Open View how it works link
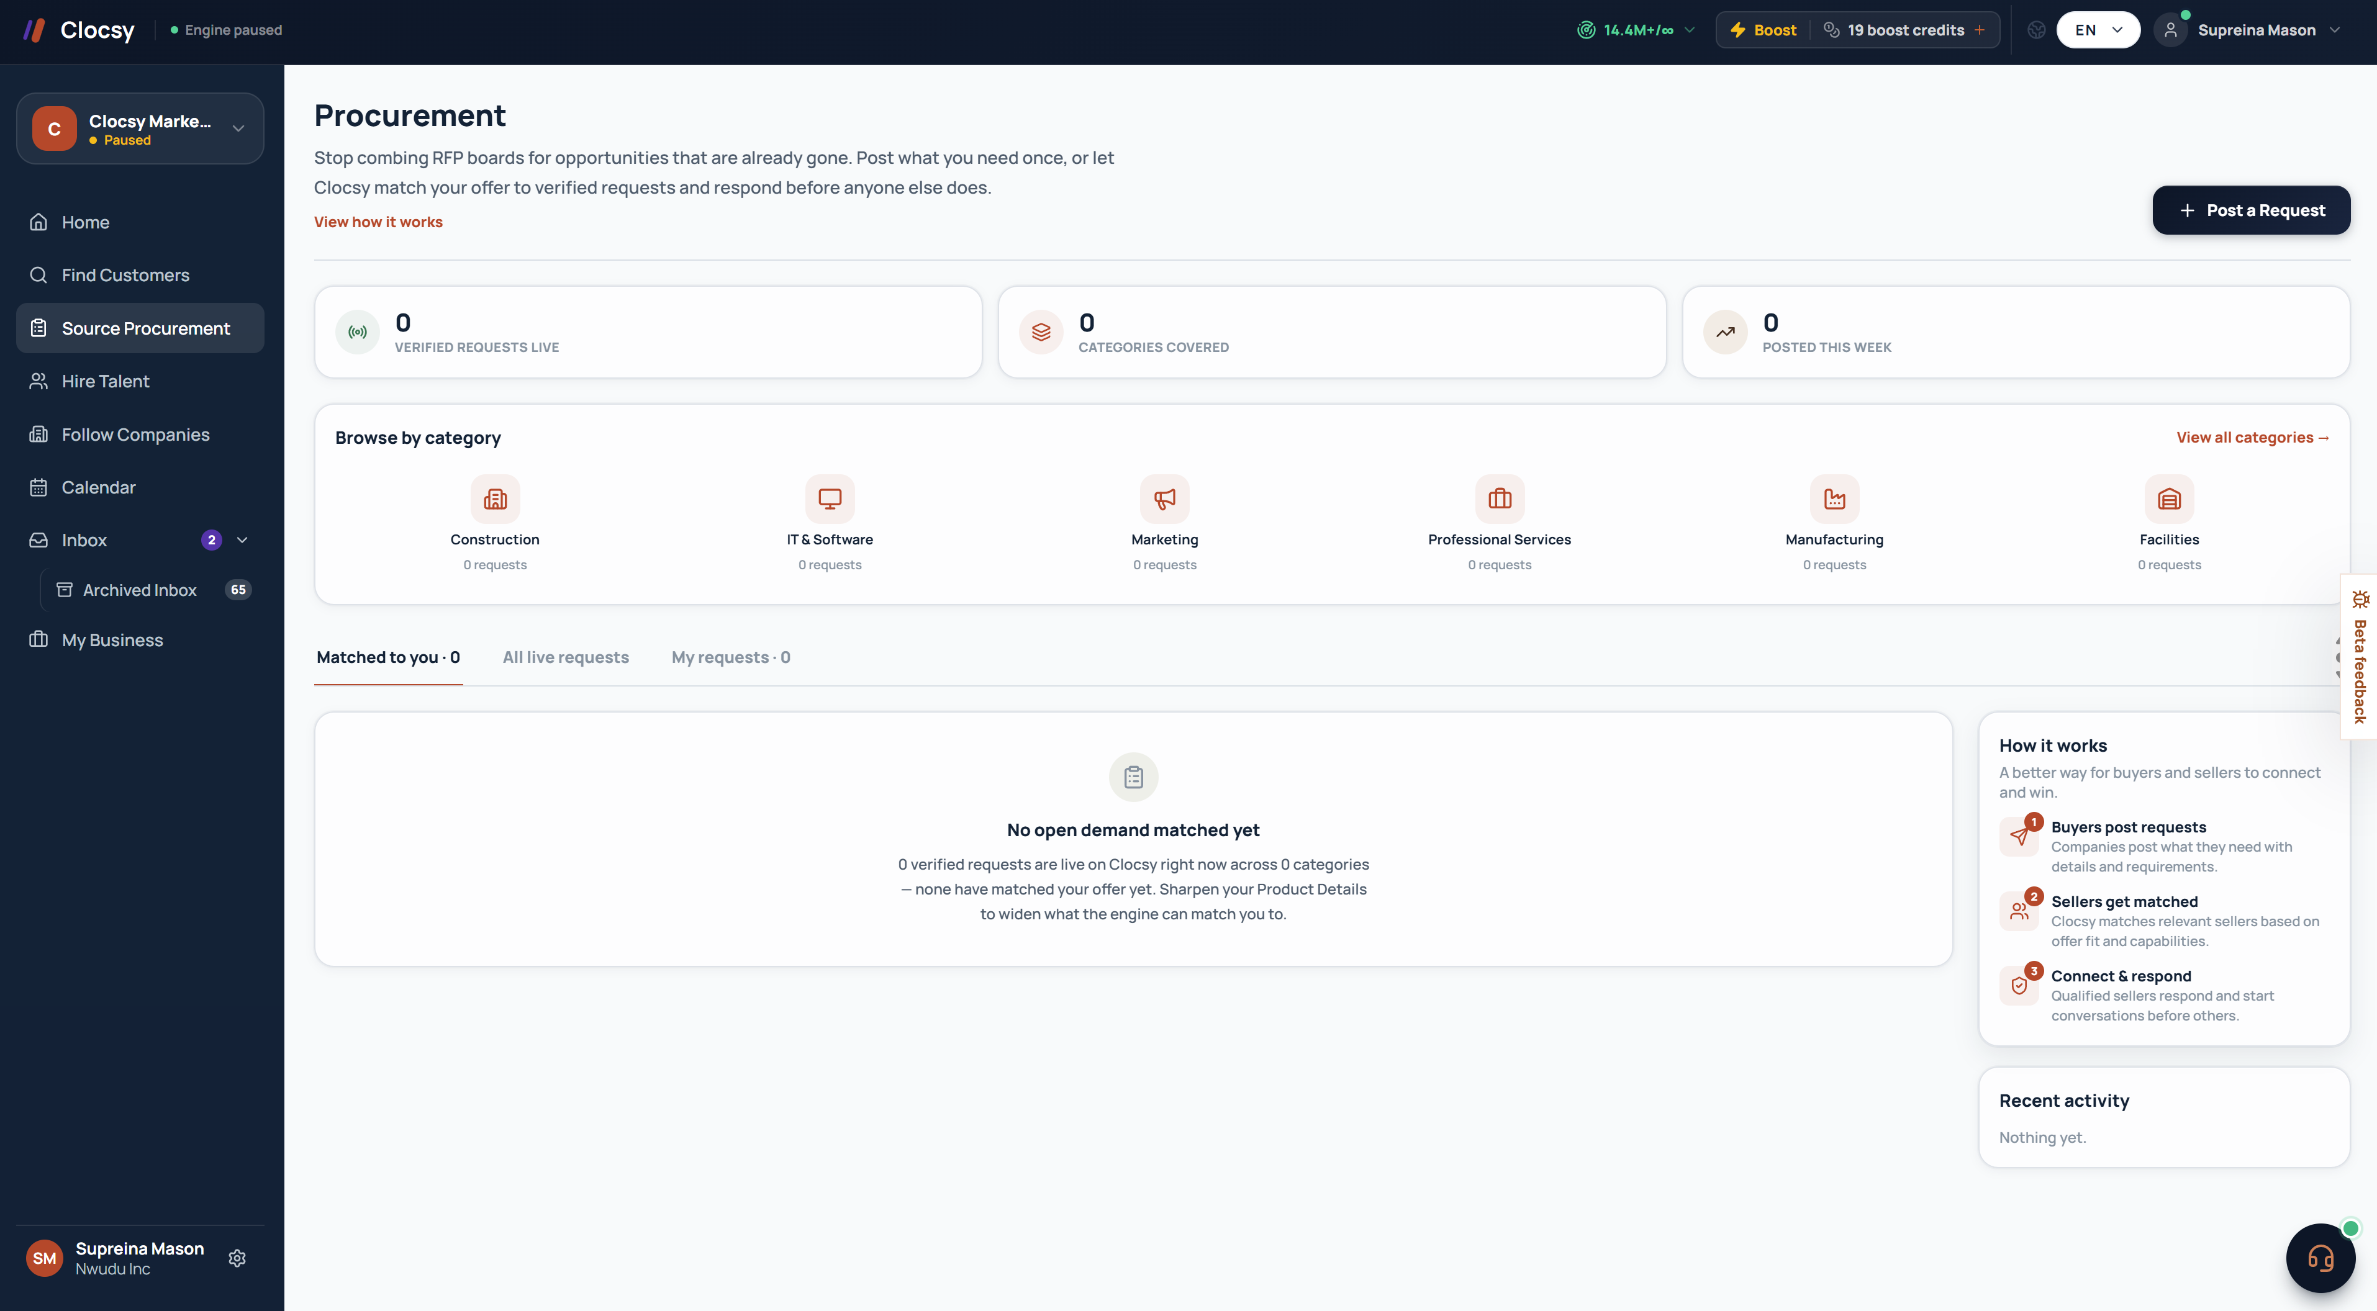The image size is (2377, 1311). 378,222
